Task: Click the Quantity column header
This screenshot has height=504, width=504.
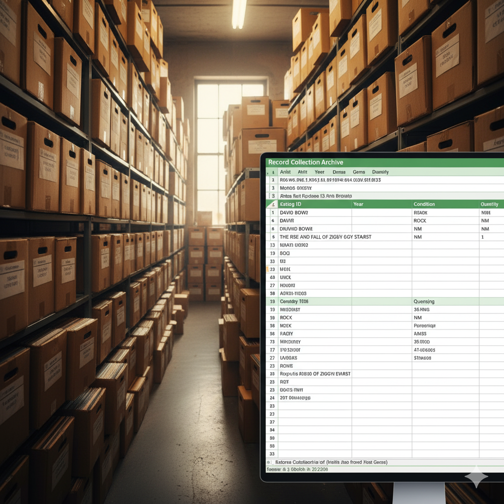Action: [489, 204]
